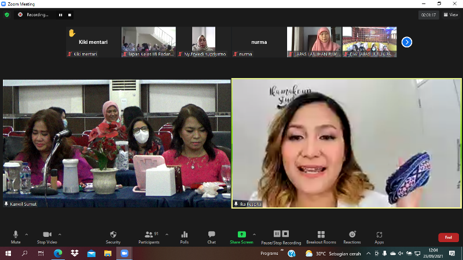Open Microsoft Edge from the taskbar
The width and height of the screenshot is (463, 260).
(x=58, y=253)
